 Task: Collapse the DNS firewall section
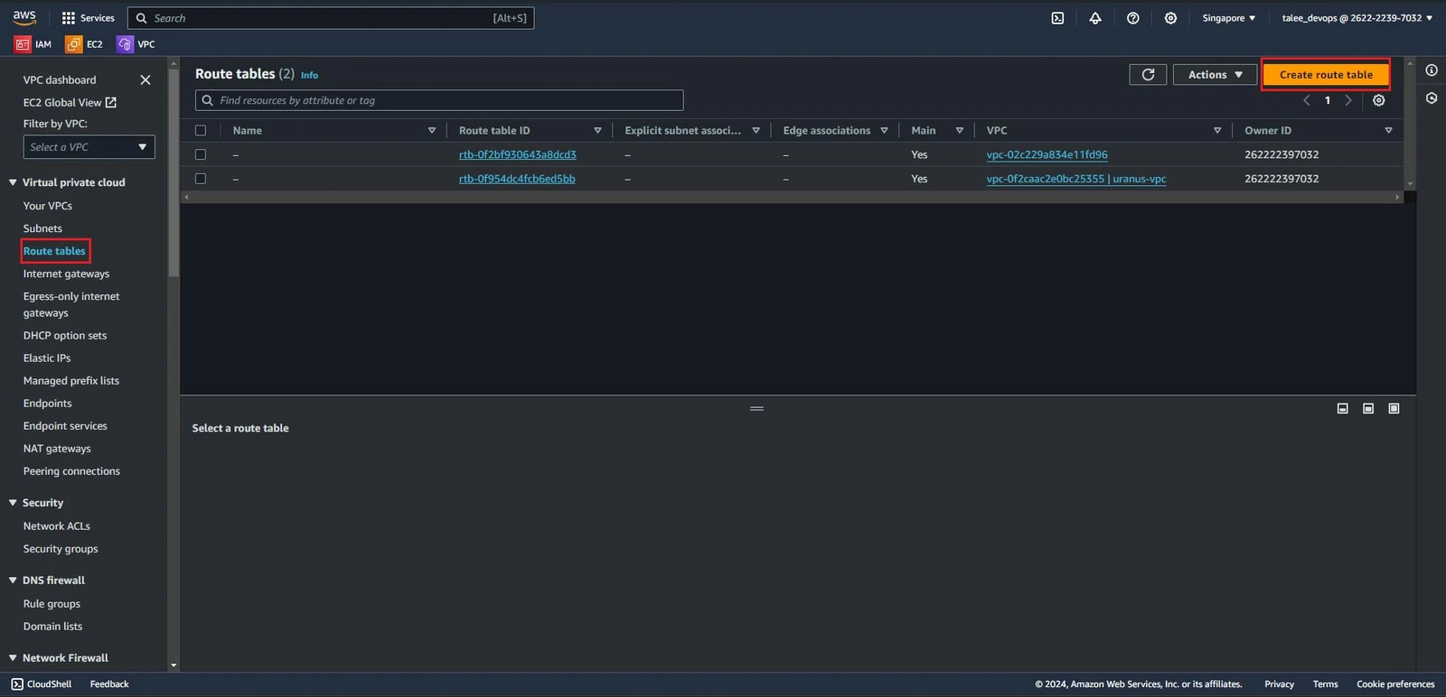click(x=13, y=581)
